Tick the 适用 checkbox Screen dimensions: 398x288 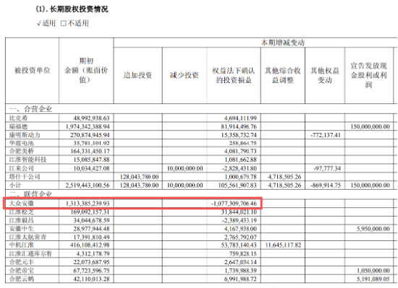tap(39, 24)
